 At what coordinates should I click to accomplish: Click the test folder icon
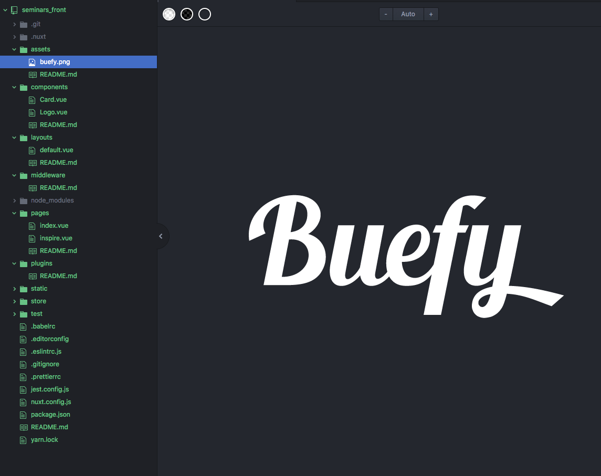[24, 314]
